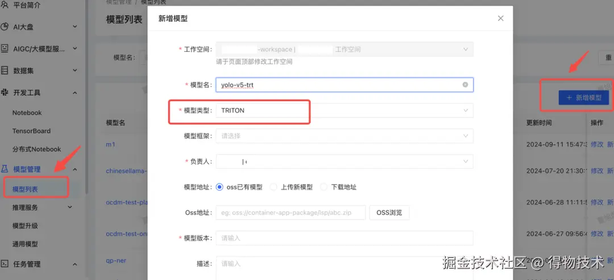Viewport: 614px width, 280px height.
Task: Open the 模型框架 dropdown
Action: [345, 136]
